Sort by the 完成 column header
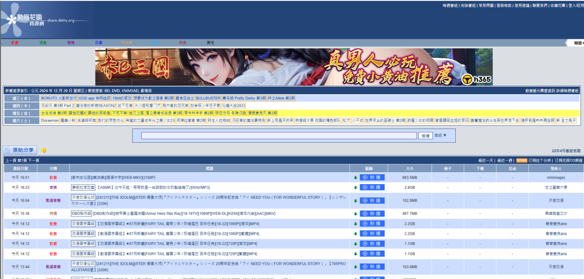The height and width of the screenshot is (279, 584). click(512, 168)
